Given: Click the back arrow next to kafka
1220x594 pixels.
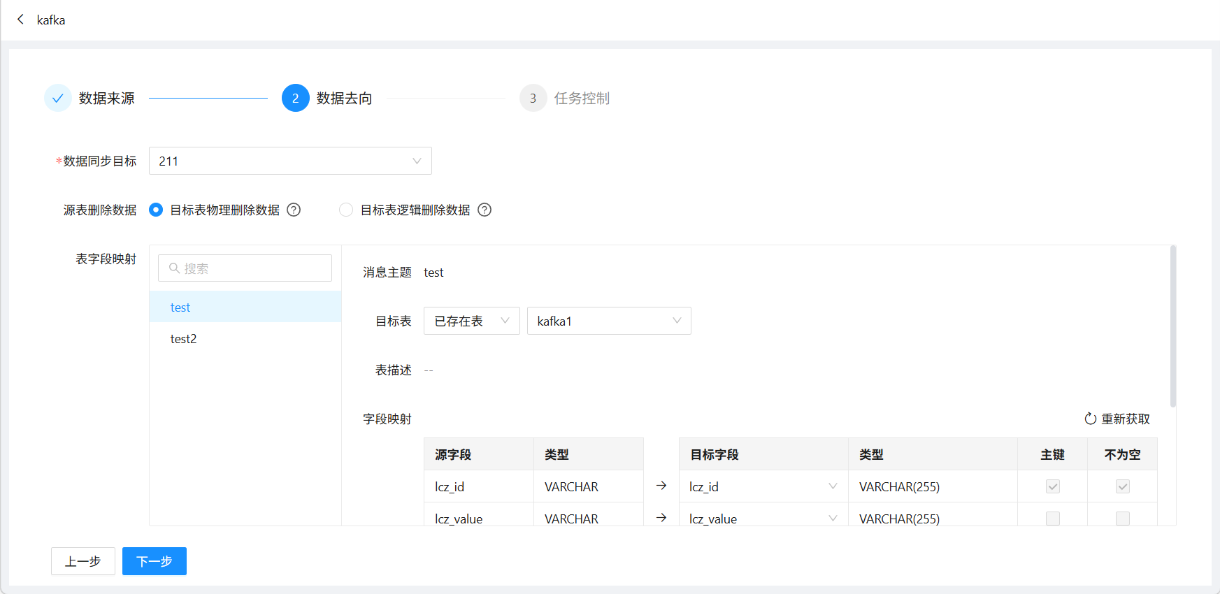Looking at the screenshot, I should 20,20.
